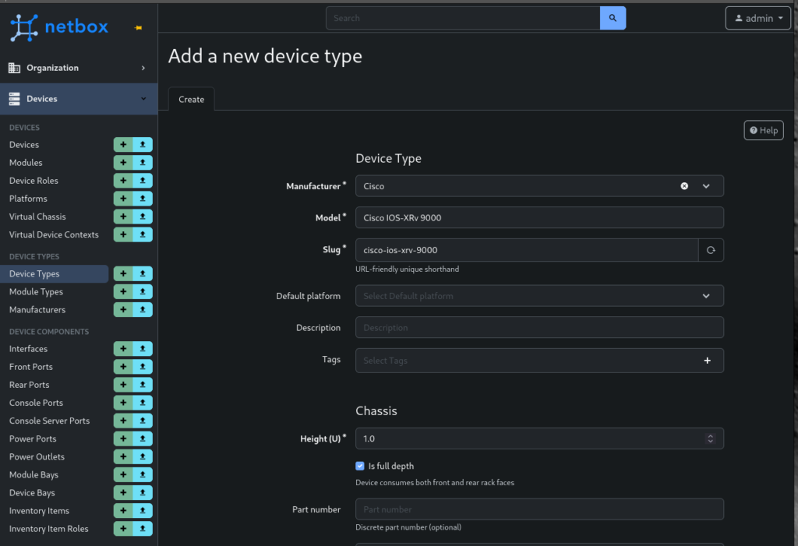This screenshot has width=798, height=546.
Task: Click the add icon next to Platforms
Action: pos(123,199)
